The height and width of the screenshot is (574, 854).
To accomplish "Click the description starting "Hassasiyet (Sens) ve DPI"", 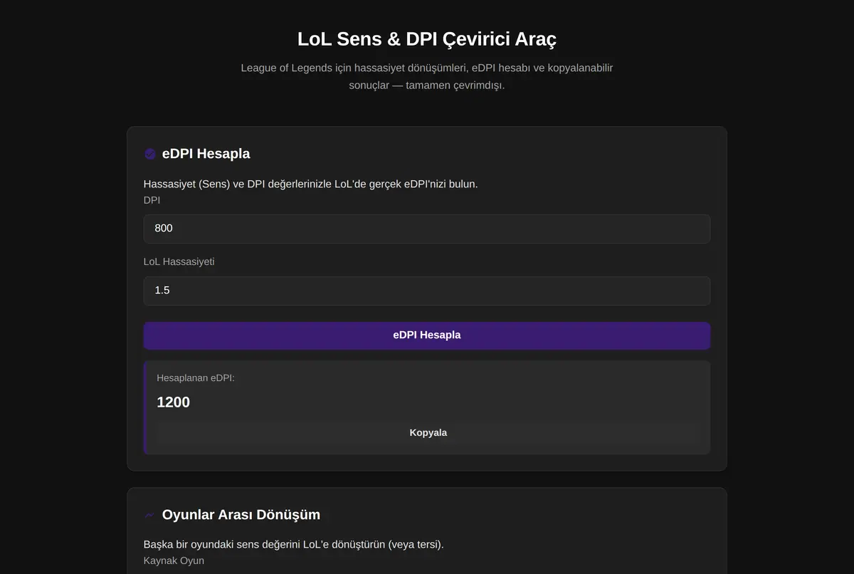I will pyautogui.click(x=311, y=184).
